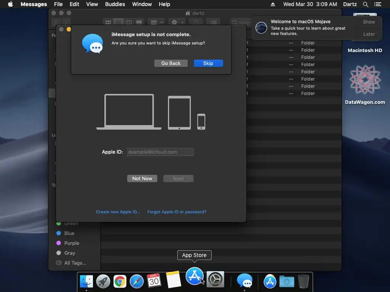
Task: Switch Finder to icon view
Action: pyautogui.click(x=108, y=22)
